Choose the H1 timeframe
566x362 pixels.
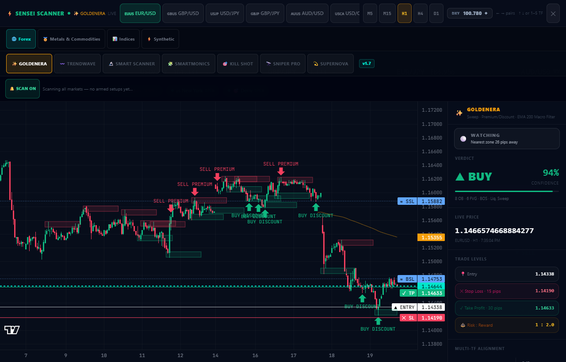pyautogui.click(x=405, y=13)
